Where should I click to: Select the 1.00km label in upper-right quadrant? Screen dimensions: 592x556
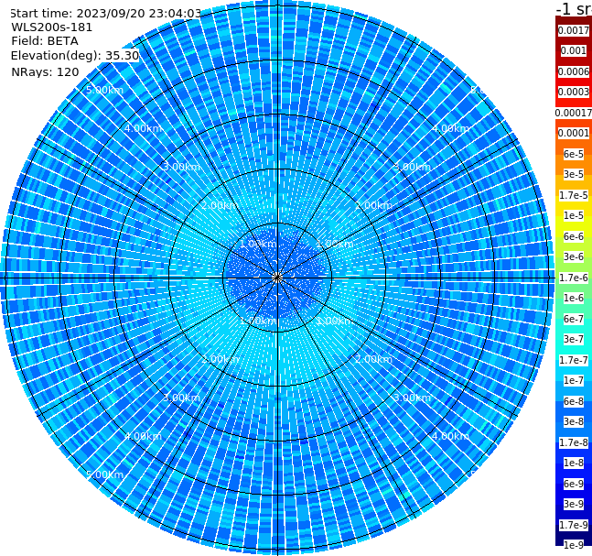(335, 244)
